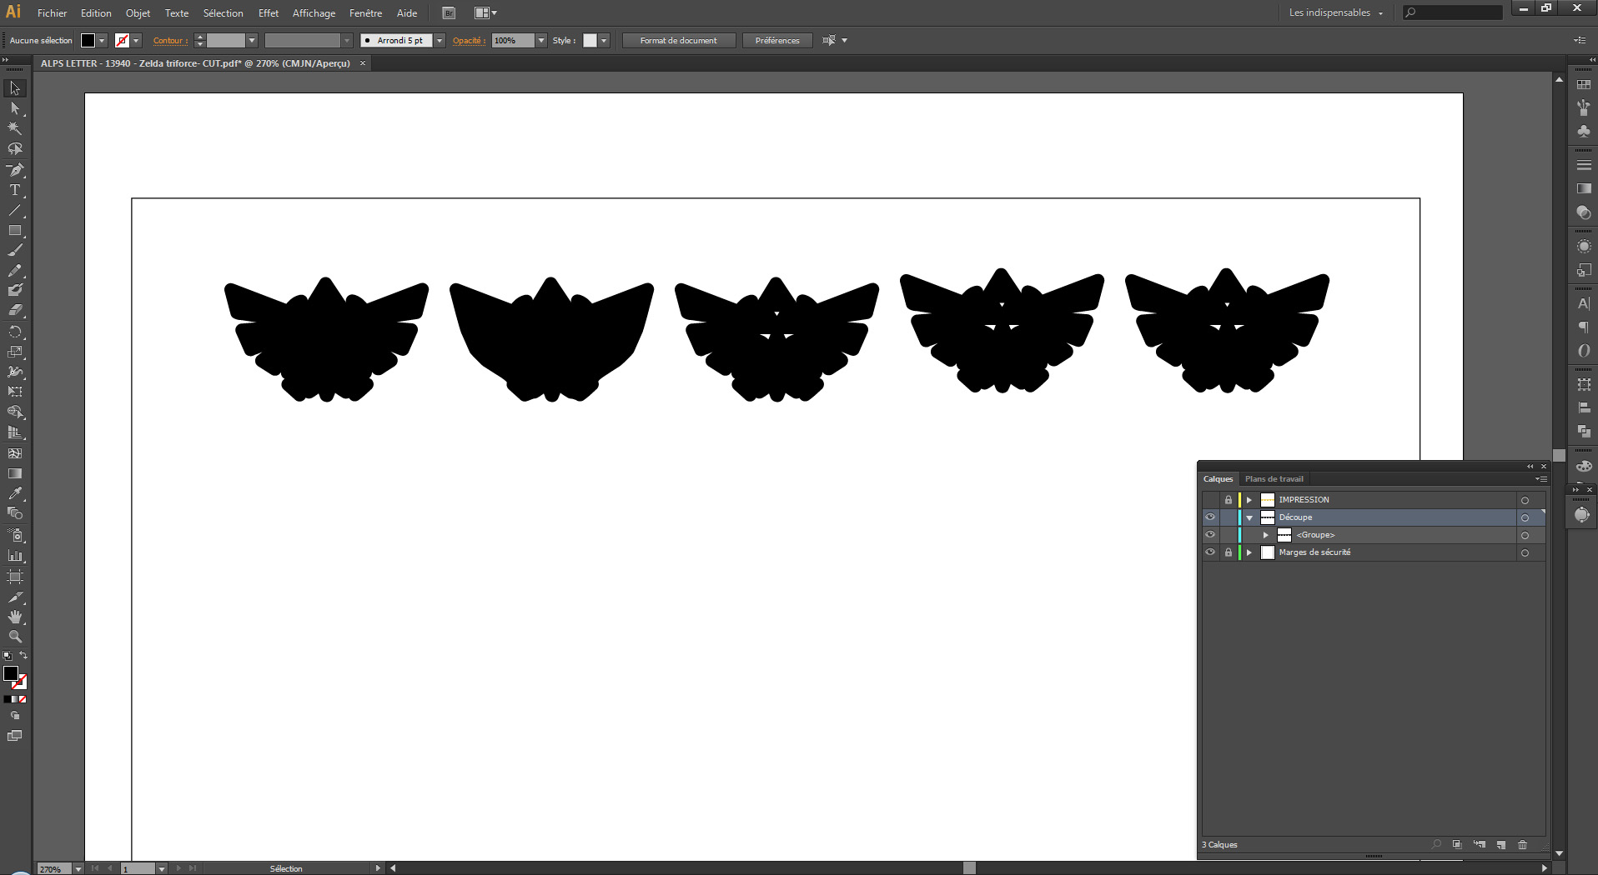Image resolution: width=1598 pixels, height=875 pixels.
Task: Unlock the Marges de sécurité layer
Action: pos(1228,552)
